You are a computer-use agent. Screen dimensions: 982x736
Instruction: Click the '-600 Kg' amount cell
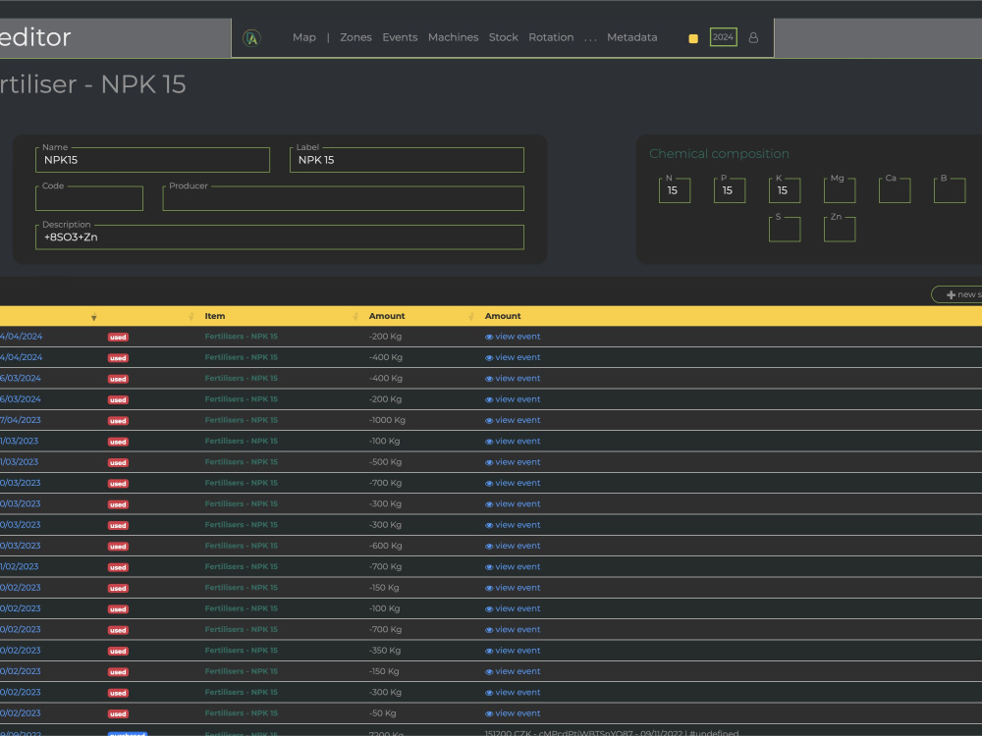pyautogui.click(x=385, y=546)
